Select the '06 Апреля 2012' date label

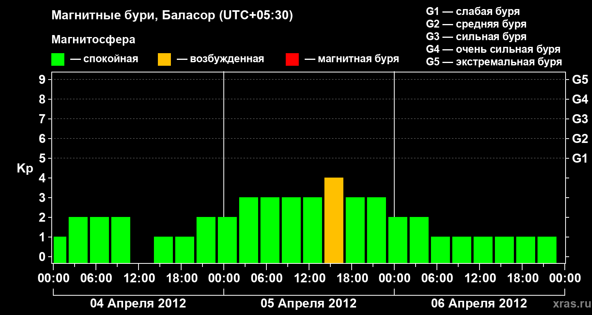479,303
